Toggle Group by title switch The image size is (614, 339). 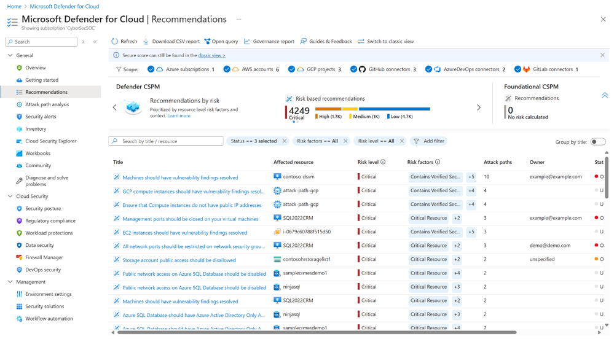(x=598, y=142)
